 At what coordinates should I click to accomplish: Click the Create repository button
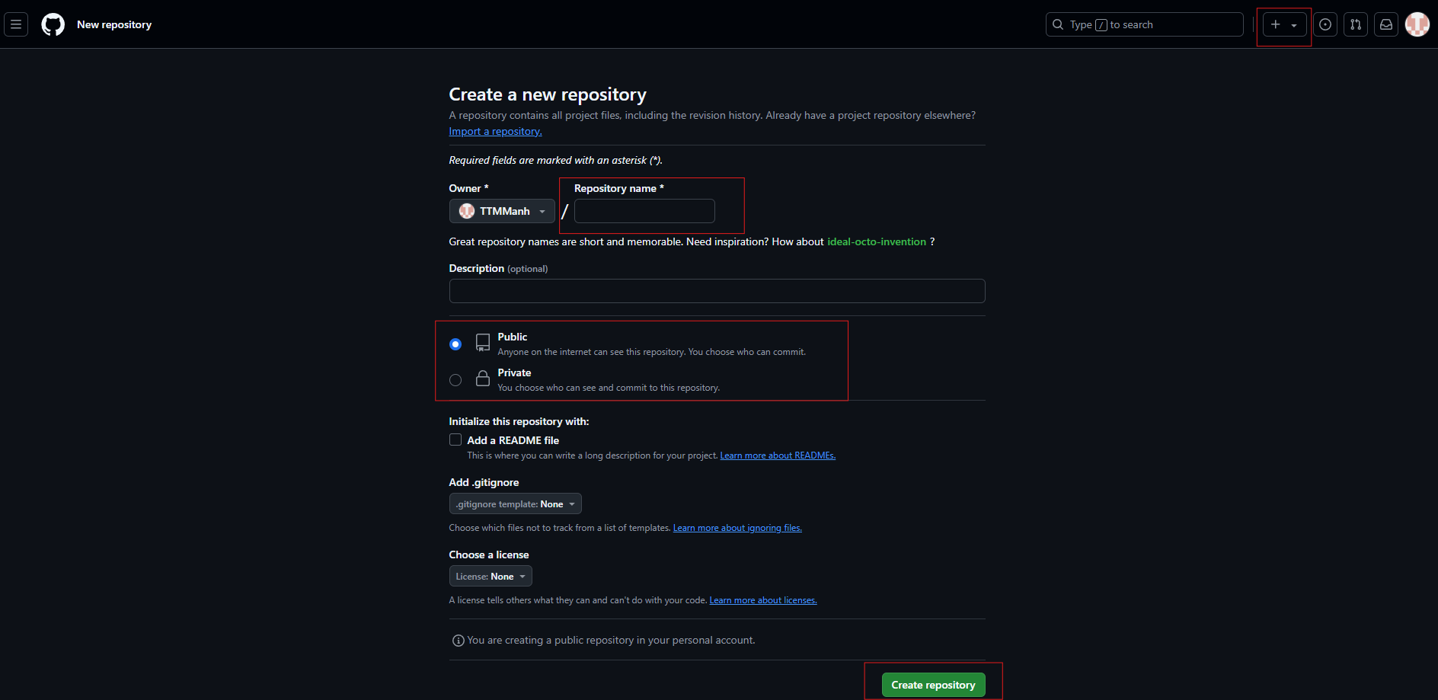(x=933, y=685)
